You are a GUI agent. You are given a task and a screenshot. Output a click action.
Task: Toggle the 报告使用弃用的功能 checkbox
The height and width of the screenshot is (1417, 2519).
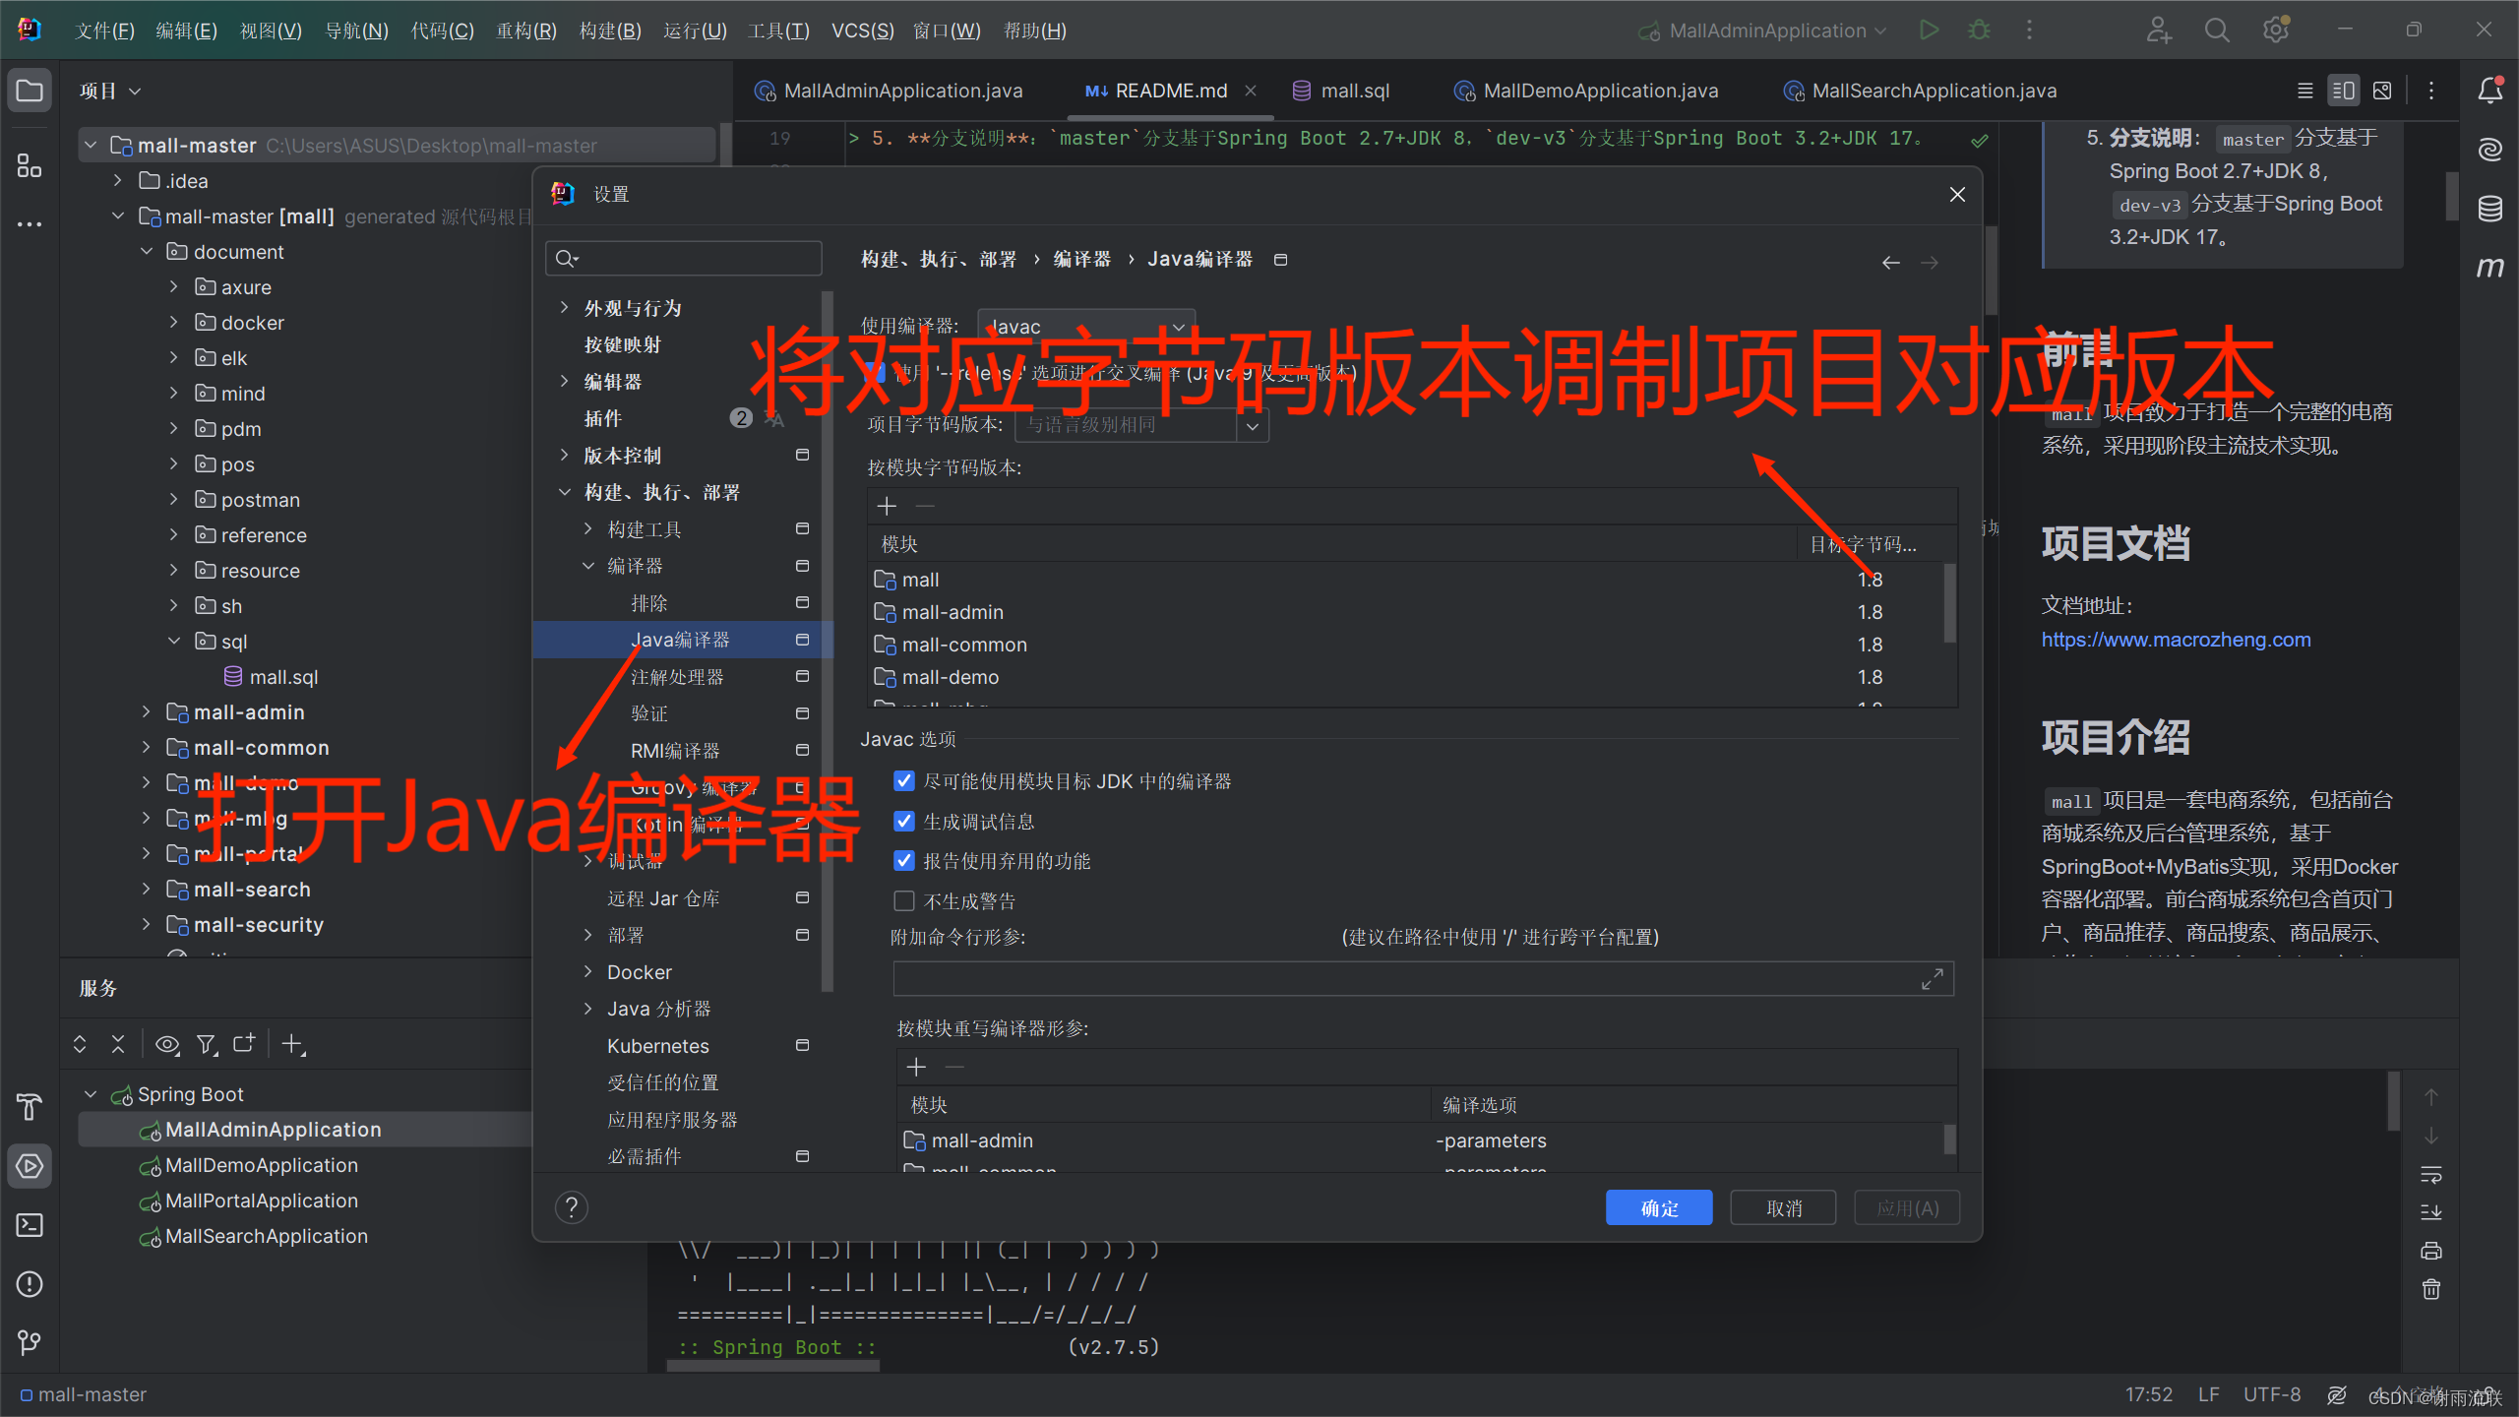point(904,861)
